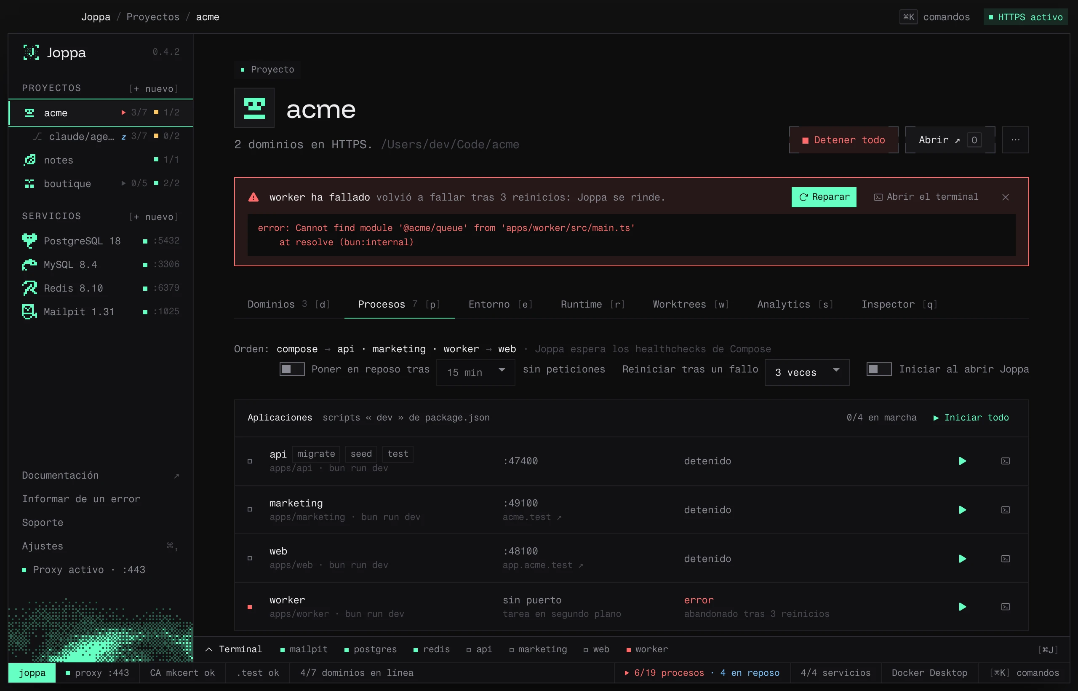Restart the worker process with play icon
This screenshot has width=1078, height=691.
[962, 607]
